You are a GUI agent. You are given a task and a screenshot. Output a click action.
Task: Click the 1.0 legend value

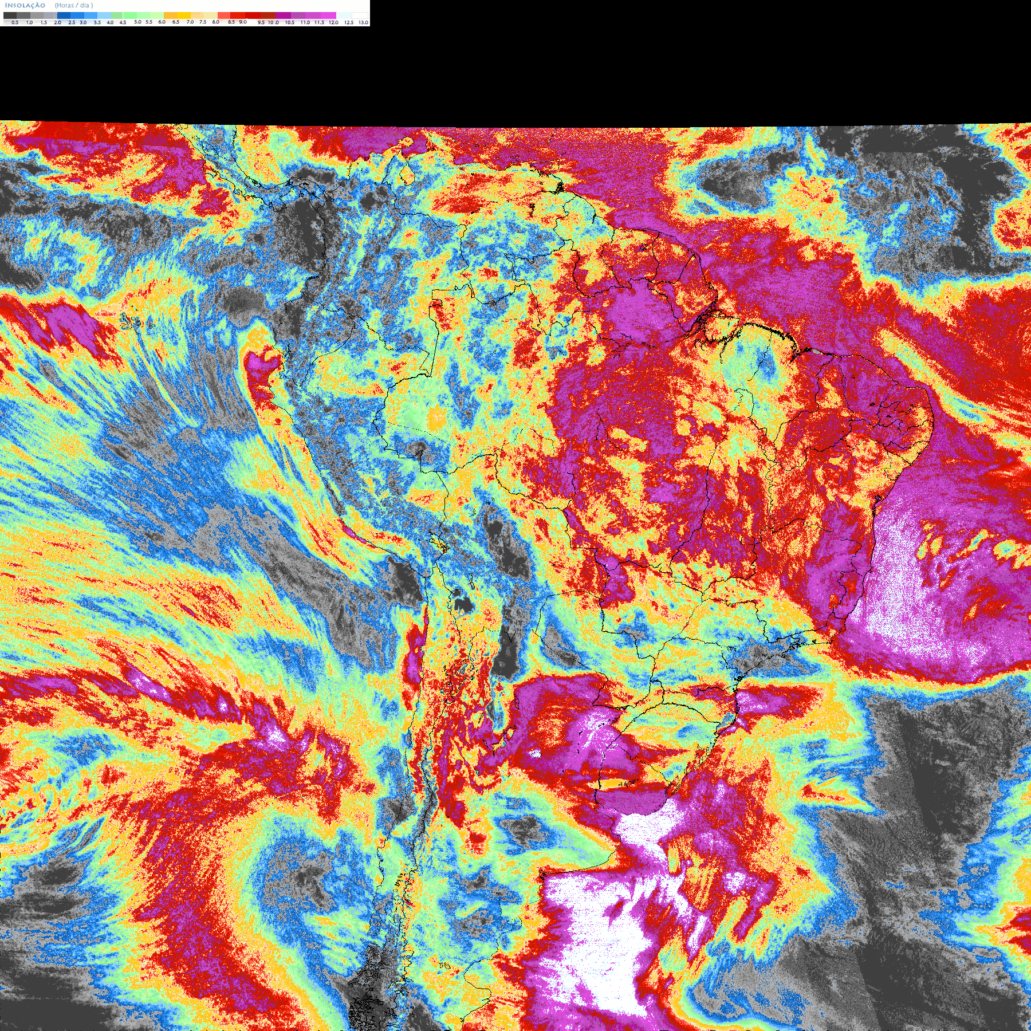pos(29,22)
